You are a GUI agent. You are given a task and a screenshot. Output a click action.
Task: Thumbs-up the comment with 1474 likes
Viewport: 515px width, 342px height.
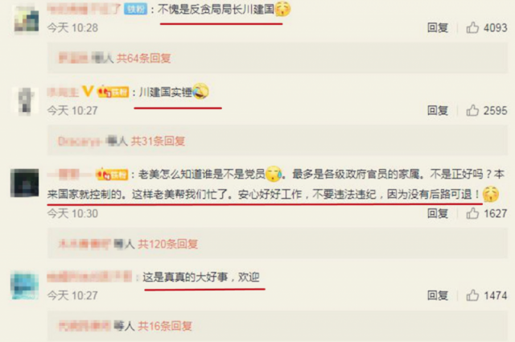(x=472, y=295)
